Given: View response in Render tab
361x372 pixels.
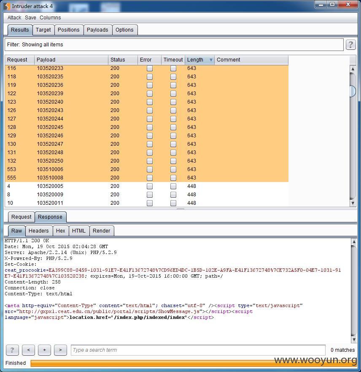Looking at the screenshot, I should (x=101, y=231).
